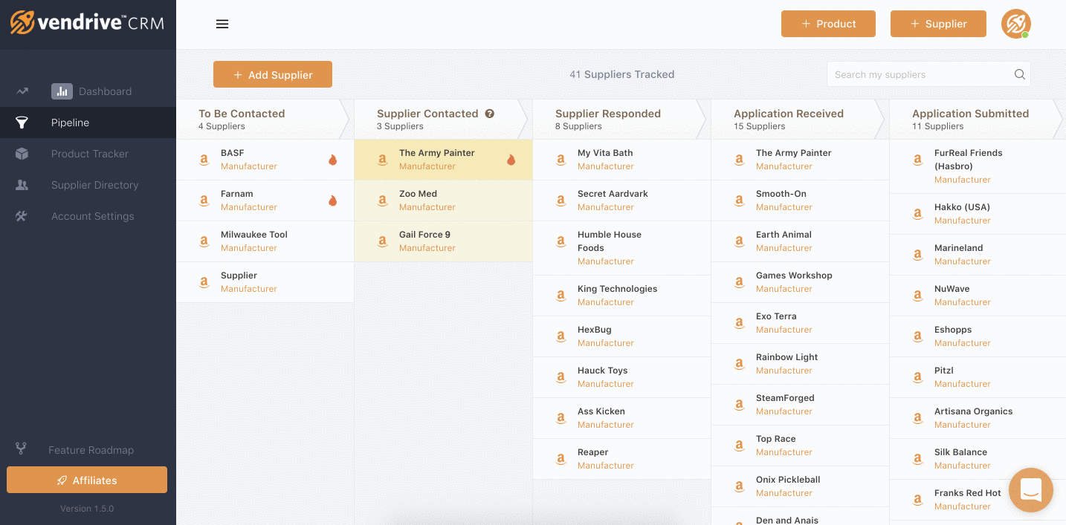Go to Product Tracker in sidebar
This screenshot has width=1066, height=525.
pyautogui.click(x=89, y=154)
